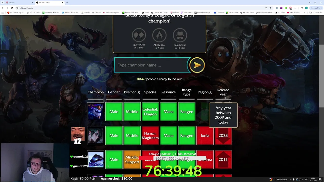324x182 pixels.
Task: Open the Joe Monster.org bookmark
Action: [16, 13]
